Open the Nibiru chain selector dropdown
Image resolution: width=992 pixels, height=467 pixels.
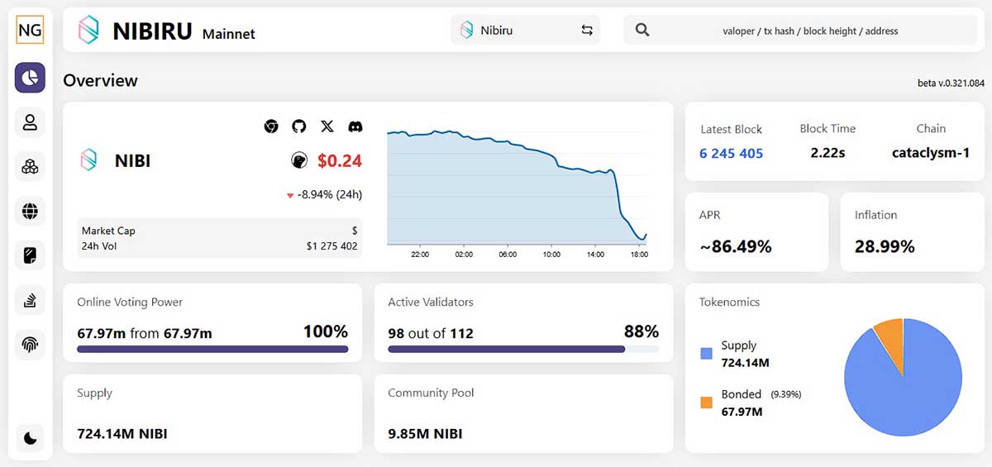525,30
